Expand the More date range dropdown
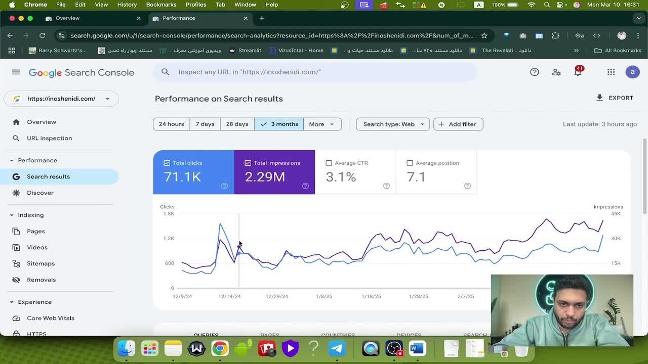648x364 pixels. 322,124
